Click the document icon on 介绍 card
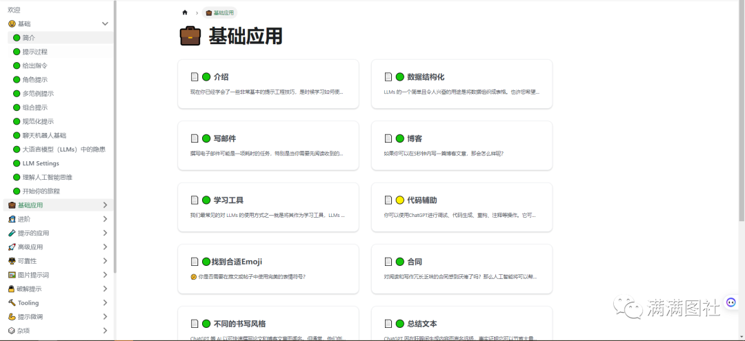The image size is (745, 341). tap(195, 77)
